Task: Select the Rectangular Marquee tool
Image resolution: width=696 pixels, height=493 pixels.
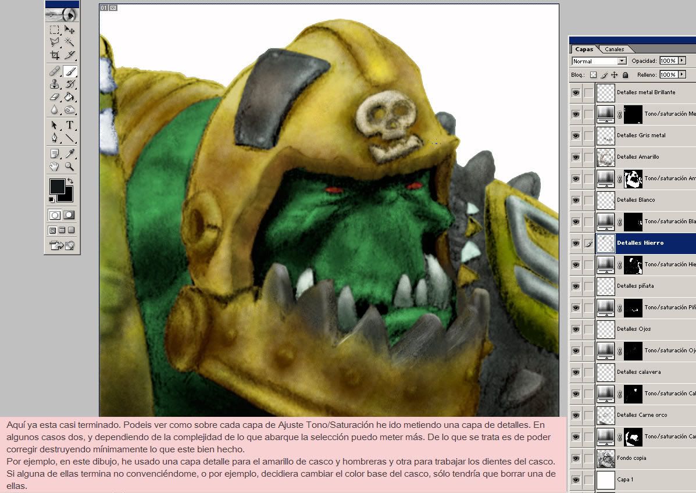Action: coord(55,30)
